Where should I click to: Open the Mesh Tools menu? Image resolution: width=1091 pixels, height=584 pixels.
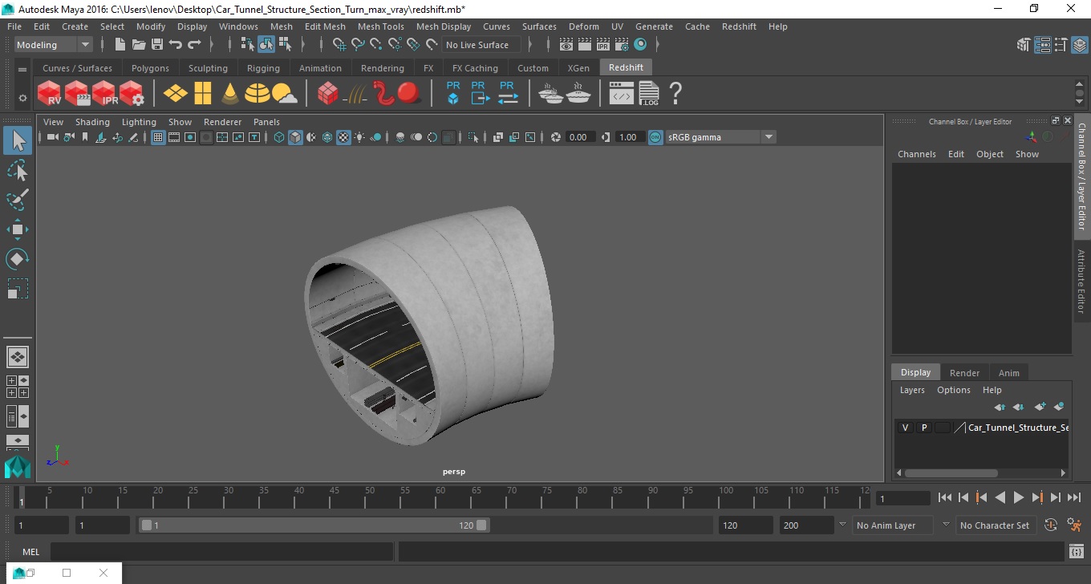coord(380,26)
